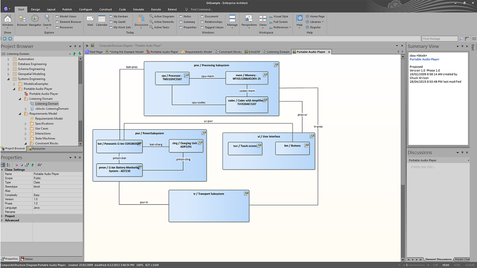The image size is (477, 268).
Task: Go back with the navigation back arrow
Action: pos(5,38)
